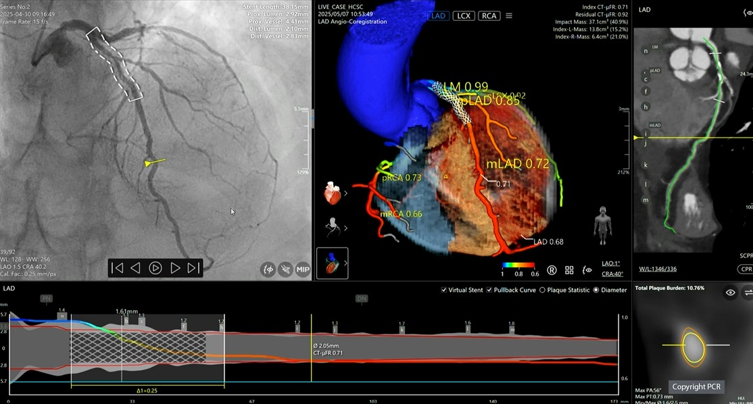This screenshot has height=404, width=753.
Task: Expand options next to heart model thumbnail
Action: click(x=345, y=193)
